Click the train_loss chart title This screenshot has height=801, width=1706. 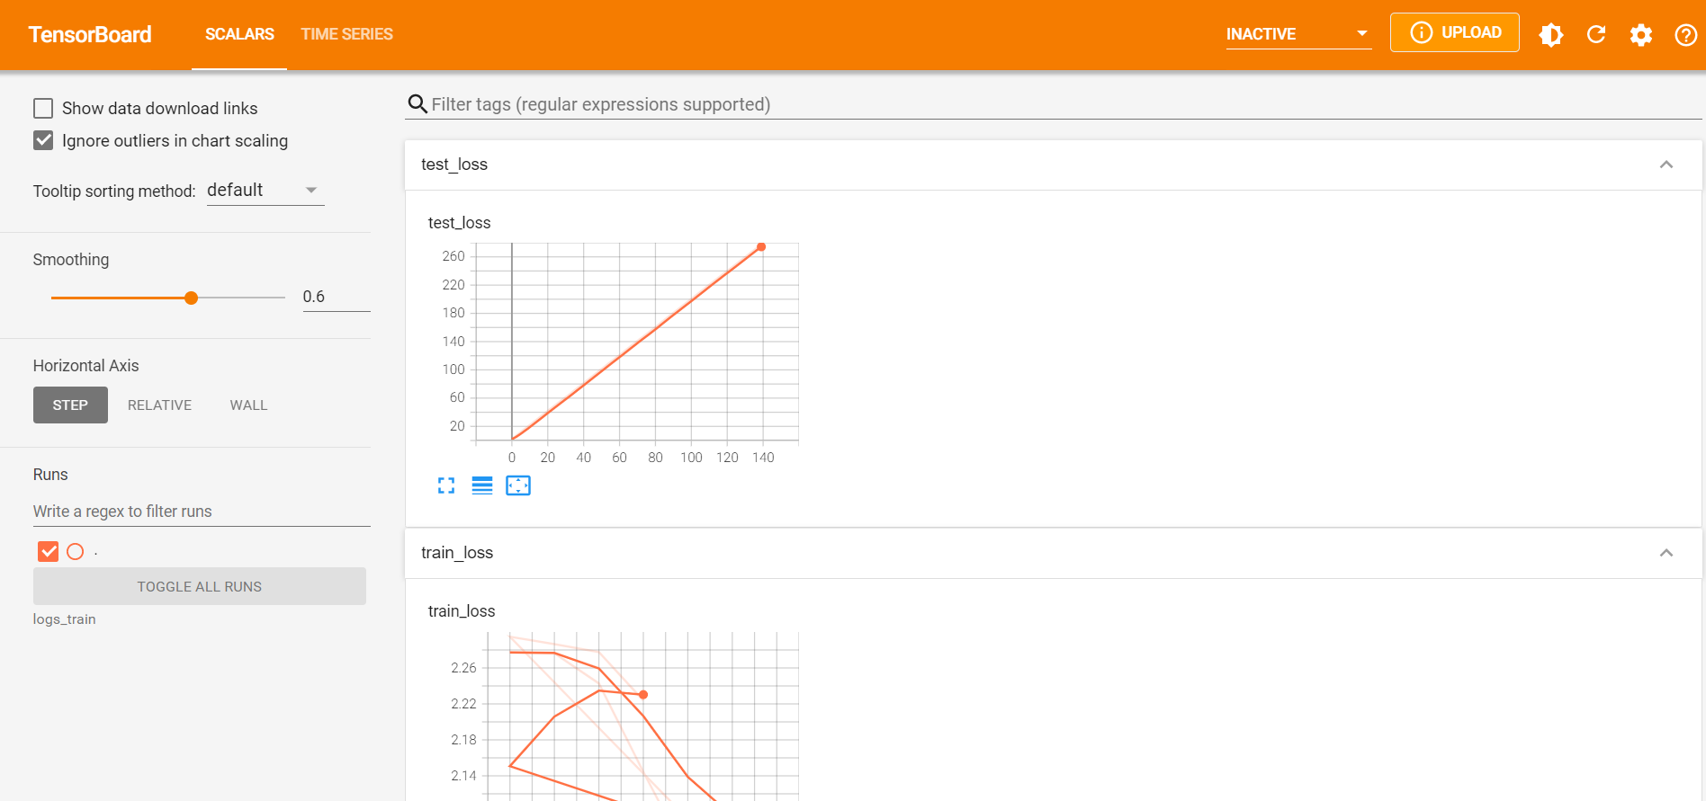click(462, 611)
